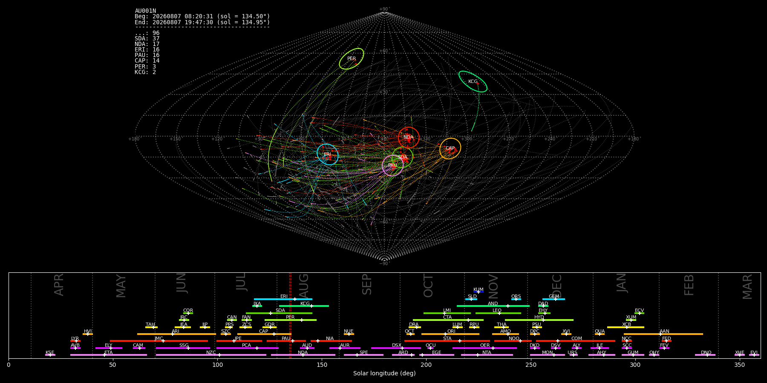Select the CAP orange radiant circle
The image size is (767, 383).
450,149
